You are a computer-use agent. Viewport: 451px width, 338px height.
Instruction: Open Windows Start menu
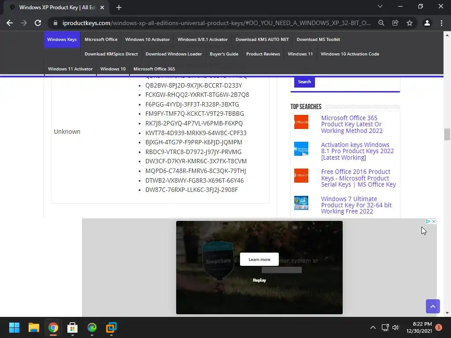(14, 327)
